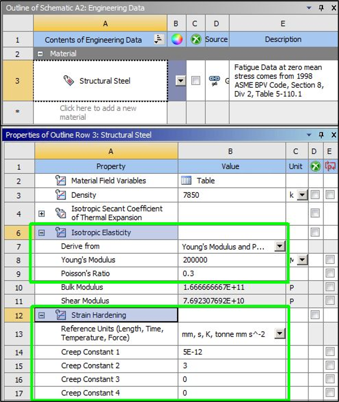Toggle Isotropic Elasticity suppression checkbox
This screenshot has height=402, width=339.
[x=315, y=233]
